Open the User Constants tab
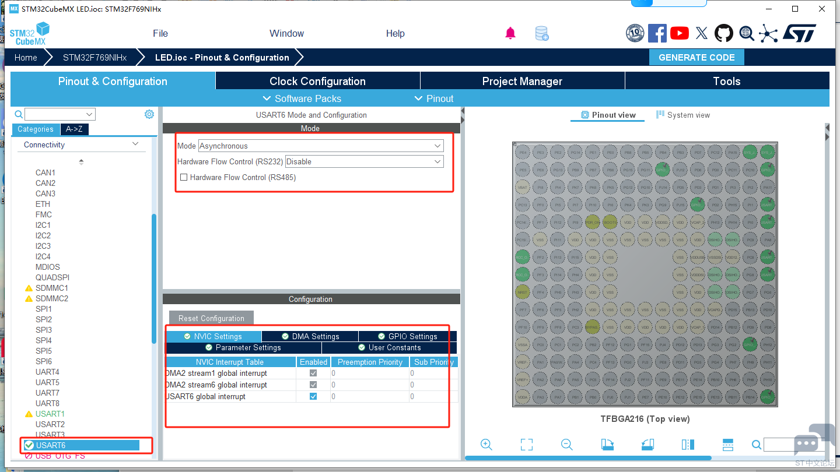Screen dimensions: 840x472 click(389, 347)
